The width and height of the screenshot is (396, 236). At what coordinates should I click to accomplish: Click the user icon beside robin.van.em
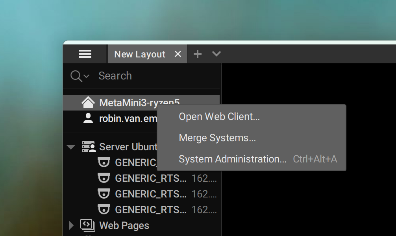coord(88,118)
